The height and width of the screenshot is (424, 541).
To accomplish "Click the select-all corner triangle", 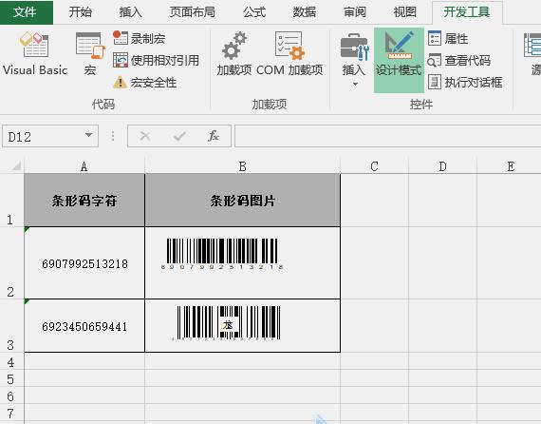I will [x=16, y=166].
